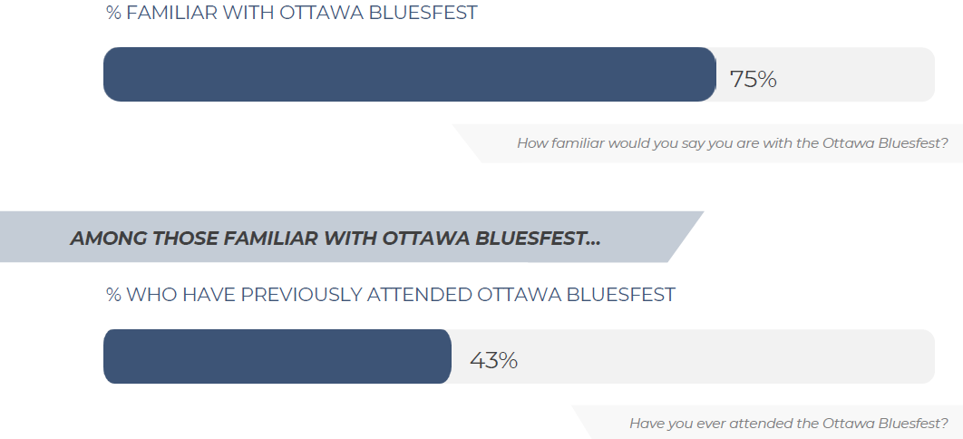Image resolution: width=963 pixels, height=439 pixels.
Task: Click the slanted left edge of familiarity caption box
Action: point(467,143)
